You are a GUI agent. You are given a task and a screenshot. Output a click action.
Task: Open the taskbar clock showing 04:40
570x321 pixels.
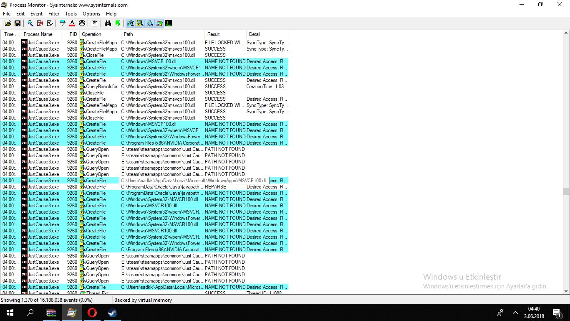(x=534, y=313)
